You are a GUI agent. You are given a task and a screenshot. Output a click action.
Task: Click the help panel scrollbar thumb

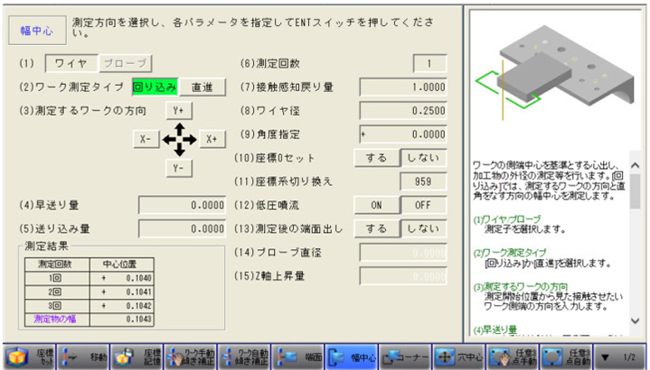coord(635,191)
